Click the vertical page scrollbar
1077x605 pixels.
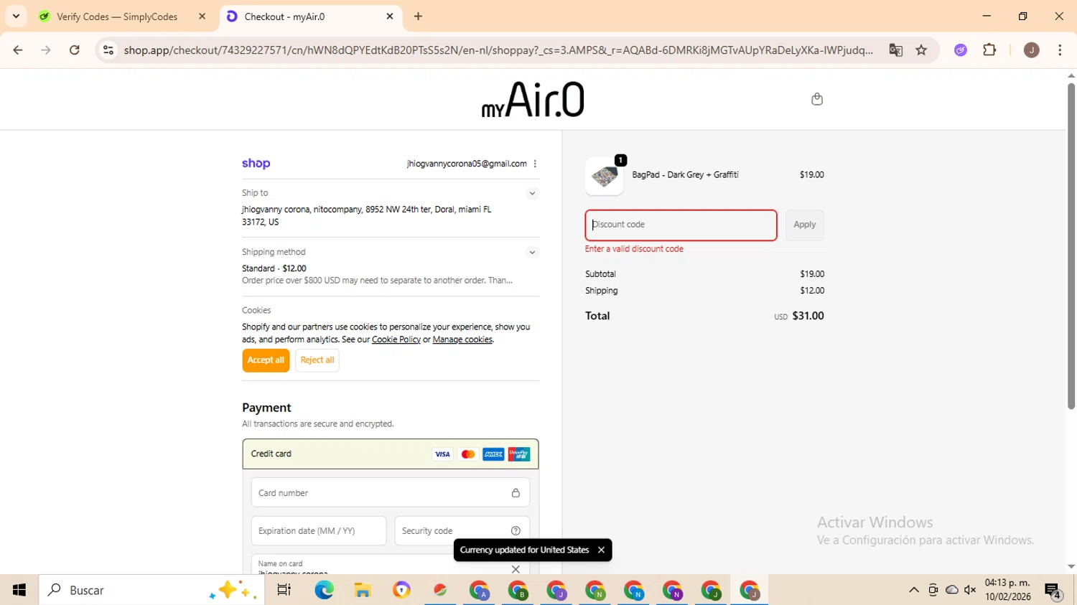(x=1071, y=246)
